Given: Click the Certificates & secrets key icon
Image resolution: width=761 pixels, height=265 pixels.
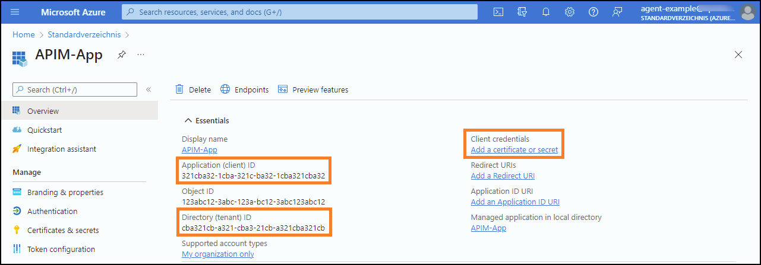Looking at the screenshot, I should click(17, 230).
